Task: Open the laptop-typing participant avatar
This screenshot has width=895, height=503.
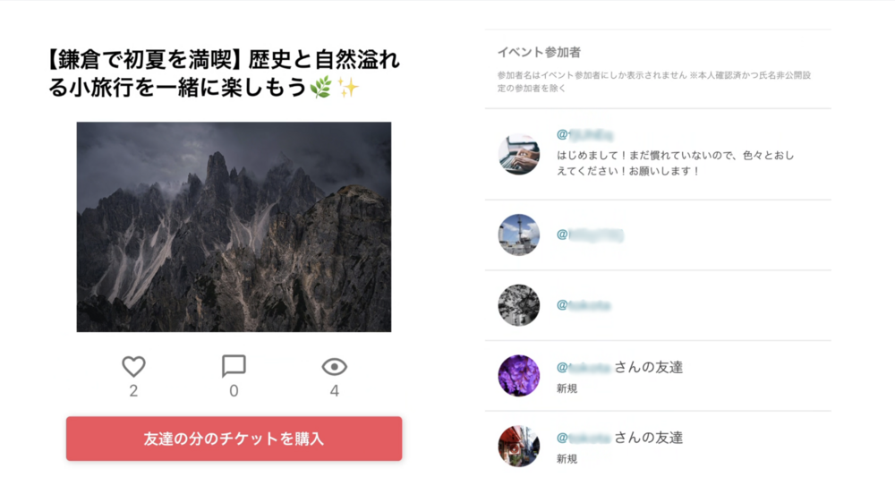Action: [x=519, y=154]
